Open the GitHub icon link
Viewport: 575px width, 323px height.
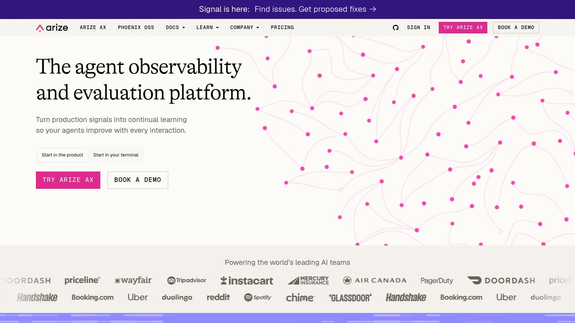coord(396,28)
